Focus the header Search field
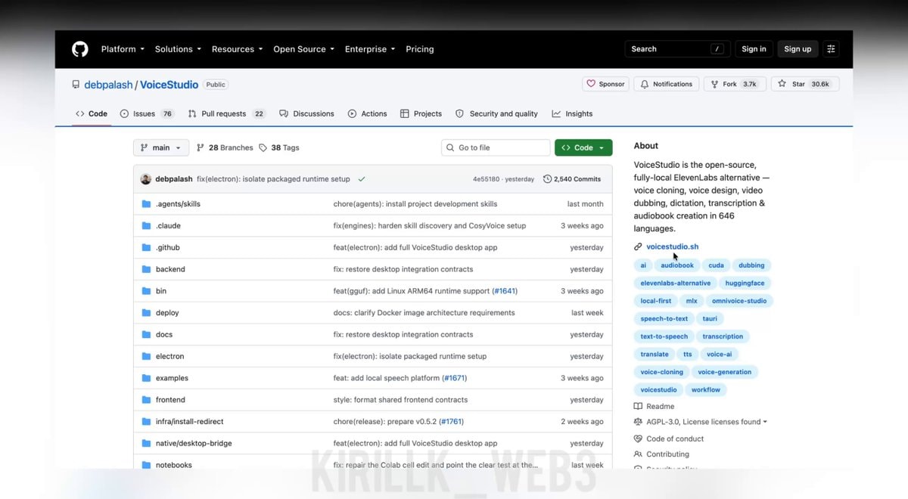This screenshot has width=908, height=499. pyautogui.click(x=677, y=49)
